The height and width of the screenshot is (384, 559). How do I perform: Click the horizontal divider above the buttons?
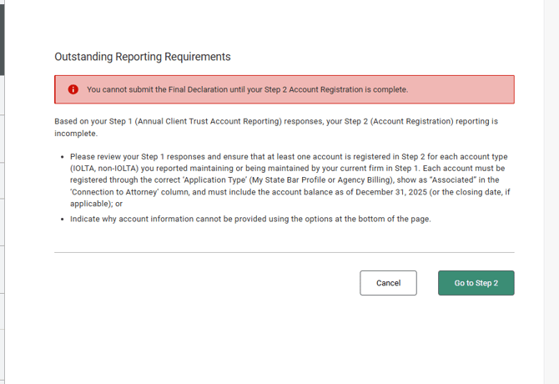[284, 252]
